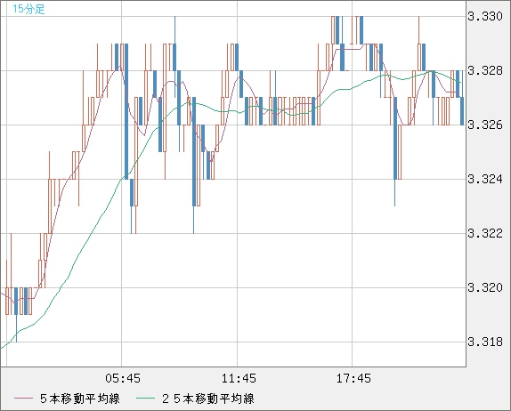Click the 3.328 price axis label

click(485, 70)
